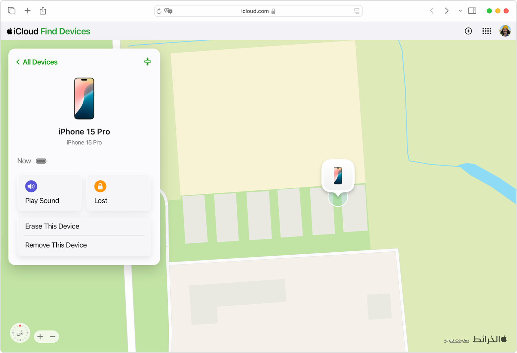The height and width of the screenshot is (353, 517).
Task: Open the Share menu in Safari's toolbar
Action: [43, 11]
